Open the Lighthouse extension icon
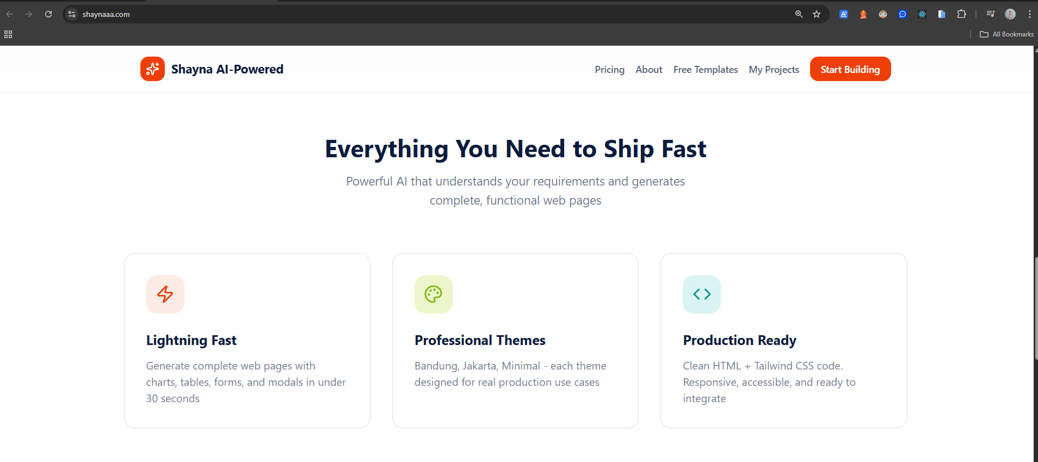Viewport: 1038px width, 462px height. point(863,15)
